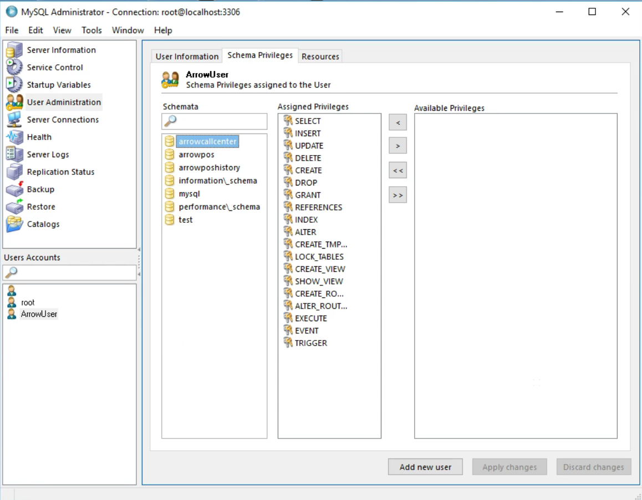Click the GRANT privilege key icon
The height and width of the screenshot is (500, 642).
coord(288,194)
